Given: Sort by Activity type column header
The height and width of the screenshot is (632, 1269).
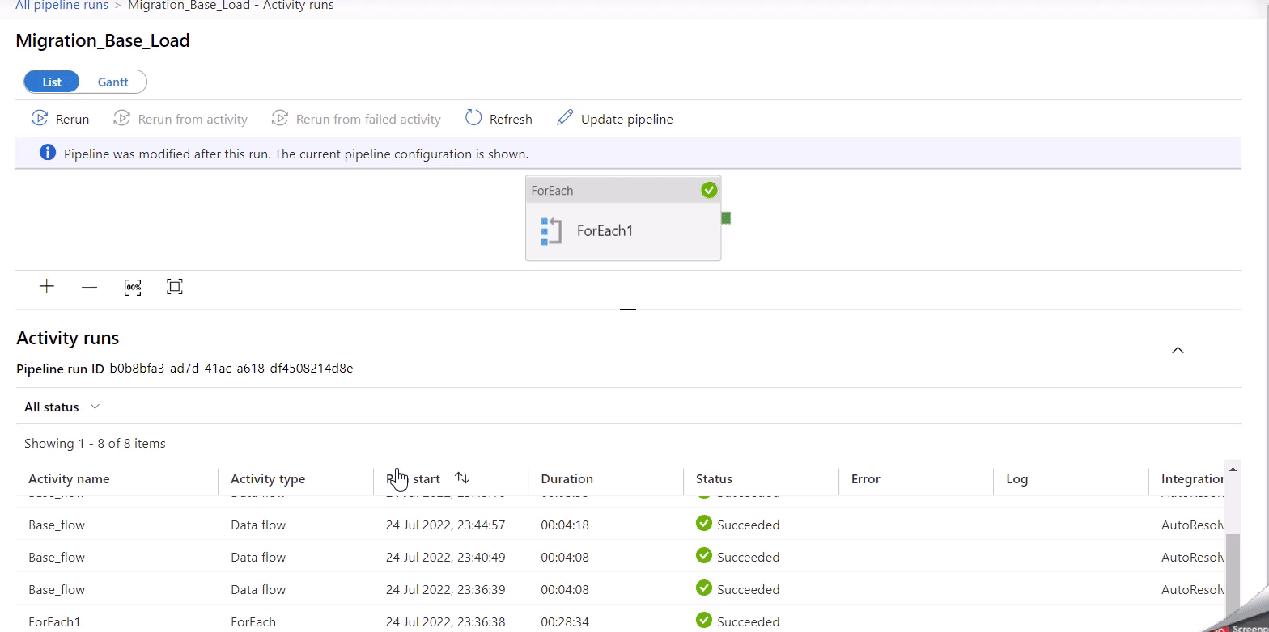Looking at the screenshot, I should (x=268, y=478).
